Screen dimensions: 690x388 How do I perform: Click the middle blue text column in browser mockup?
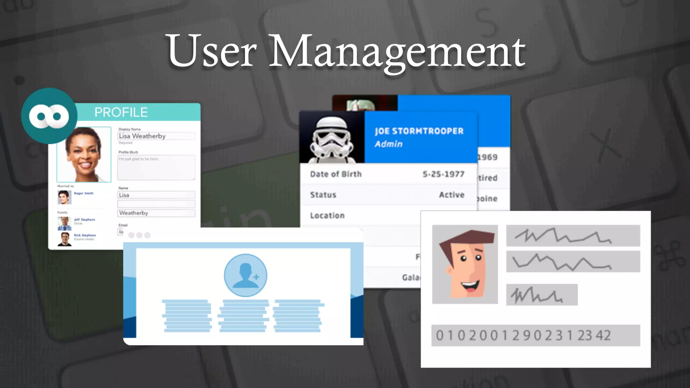243,316
